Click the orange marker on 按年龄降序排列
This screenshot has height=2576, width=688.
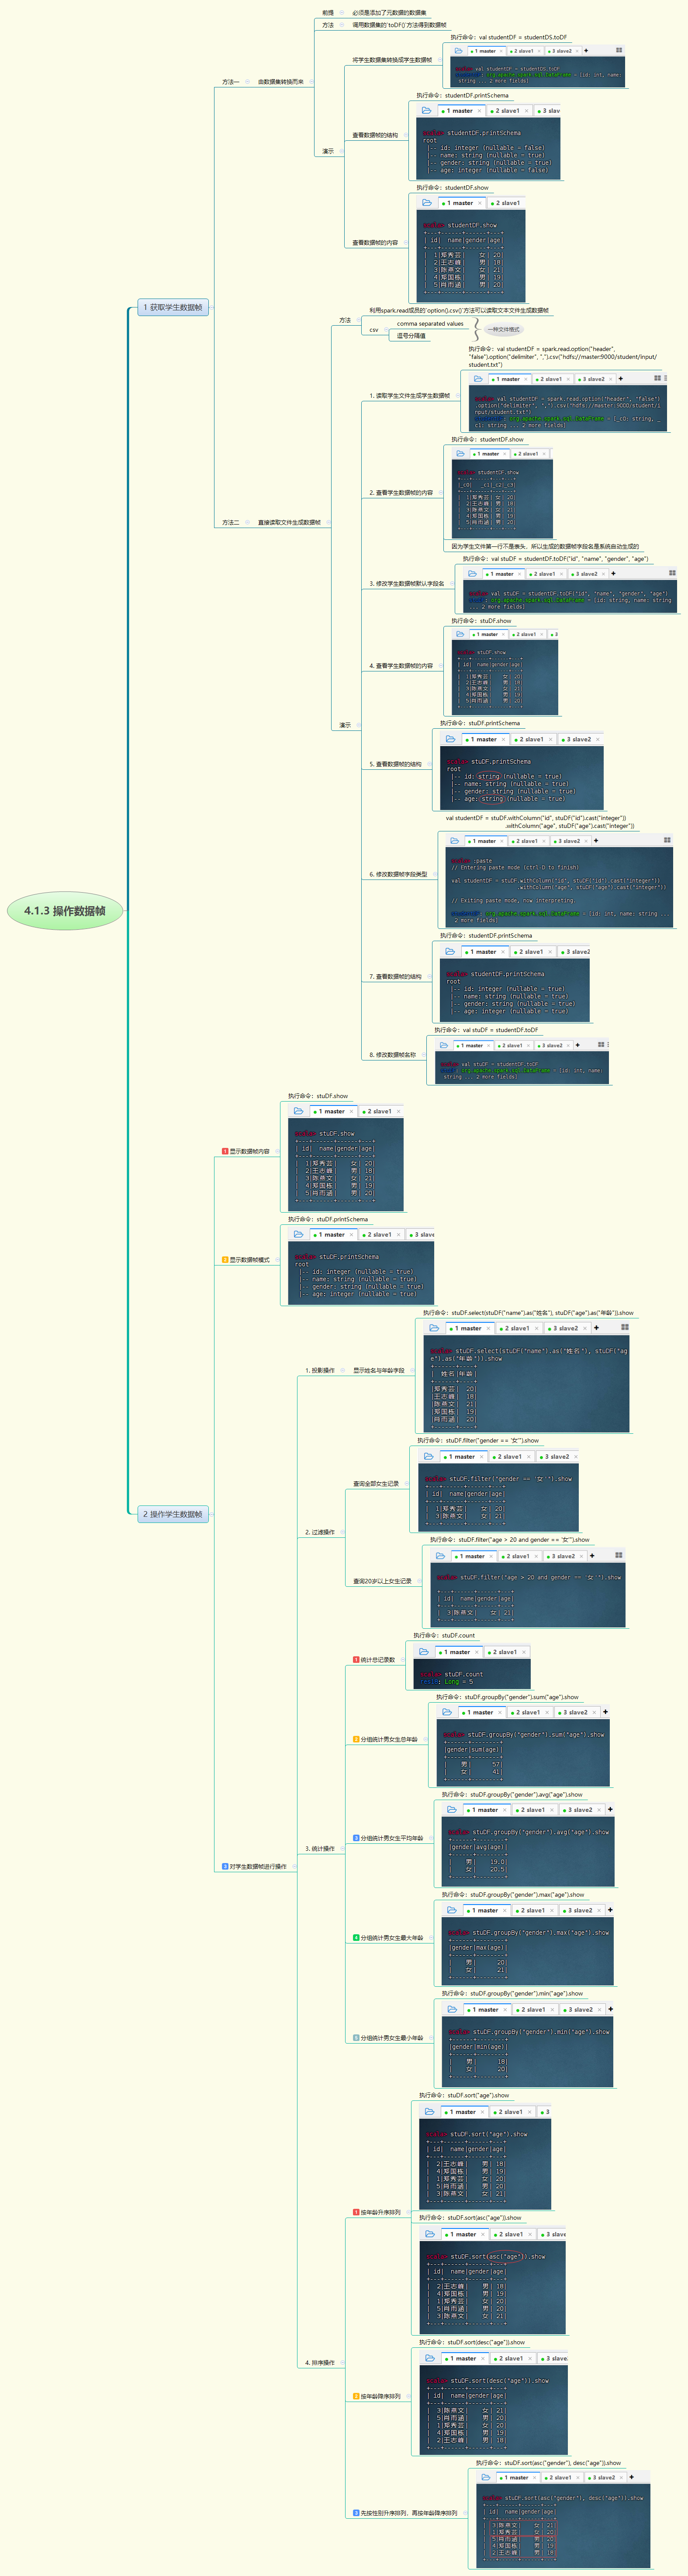[356, 2396]
